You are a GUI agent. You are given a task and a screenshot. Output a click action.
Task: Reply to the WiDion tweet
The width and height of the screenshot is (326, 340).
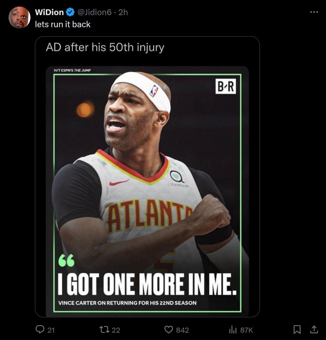tap(40, 329)
